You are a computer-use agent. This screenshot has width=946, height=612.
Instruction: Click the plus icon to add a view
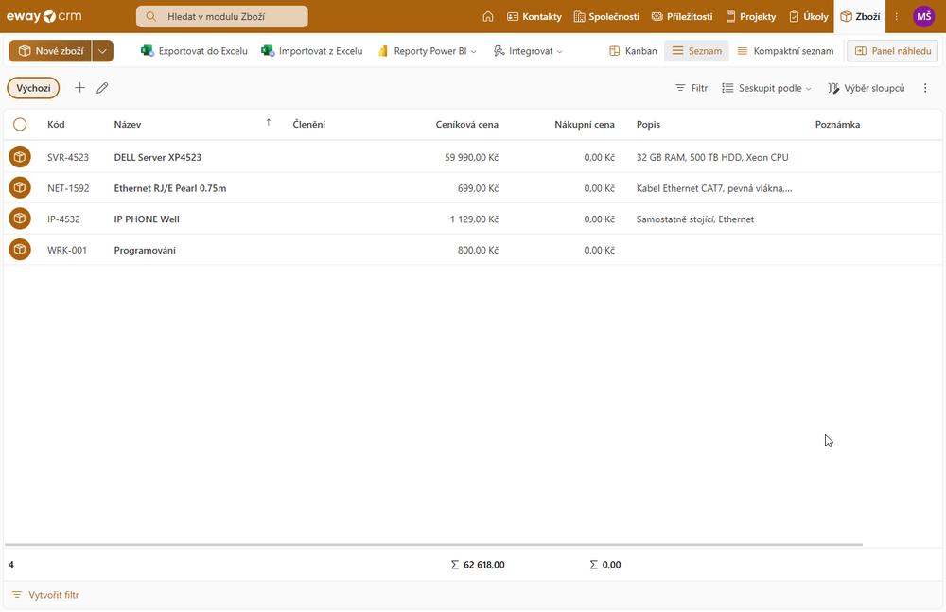click(79, 88)
